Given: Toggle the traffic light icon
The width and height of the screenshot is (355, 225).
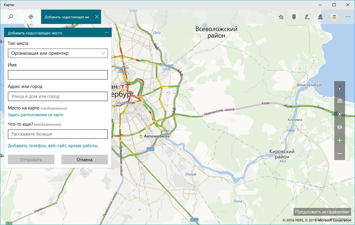Looking at the screenshot, I should click(x=294, y=17).
